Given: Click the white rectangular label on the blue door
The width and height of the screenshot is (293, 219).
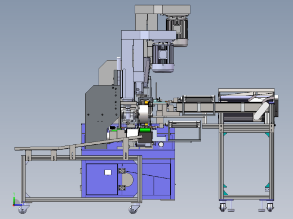Looking at the screenshot, I should coord(108,172).
